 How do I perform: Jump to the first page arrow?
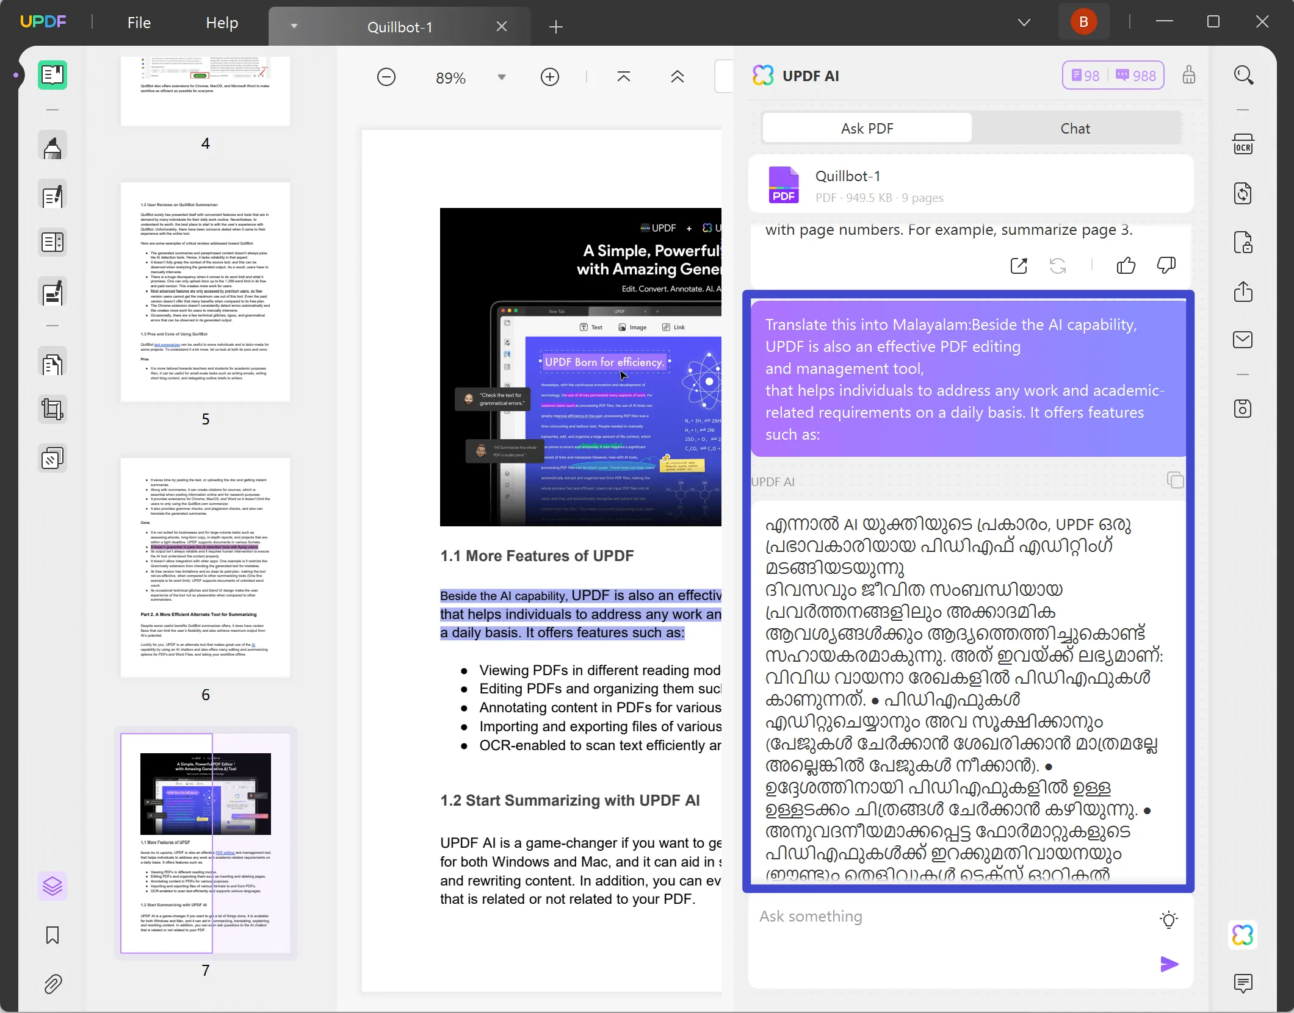(623, 77)
